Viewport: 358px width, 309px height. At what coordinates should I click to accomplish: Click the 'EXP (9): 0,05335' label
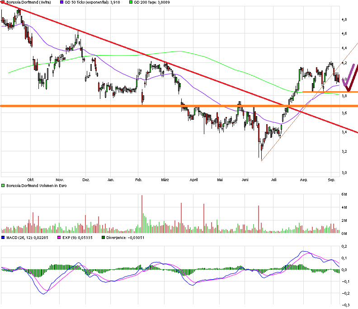(77, 238)
